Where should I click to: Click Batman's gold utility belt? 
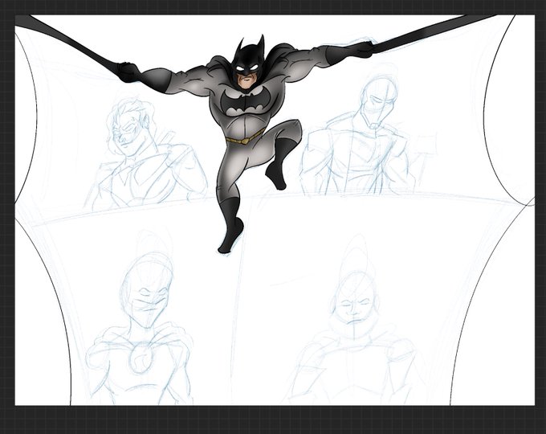click(x=246, y=137)
